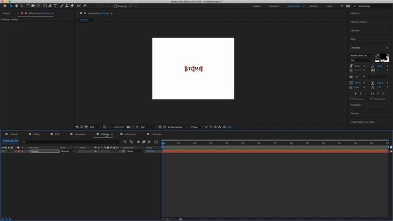Enable the Snapping checkbox
Image resolution: width=393 pixels, height=221 pixels.
(115, 6)
